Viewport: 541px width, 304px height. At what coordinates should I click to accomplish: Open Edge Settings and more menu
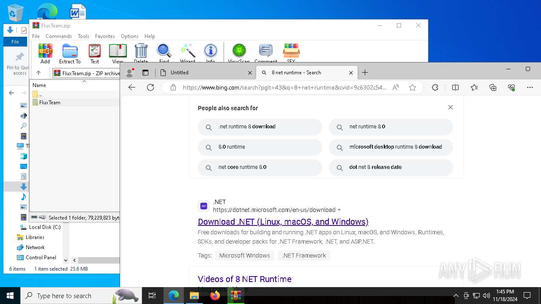click(x=530, y=87)
